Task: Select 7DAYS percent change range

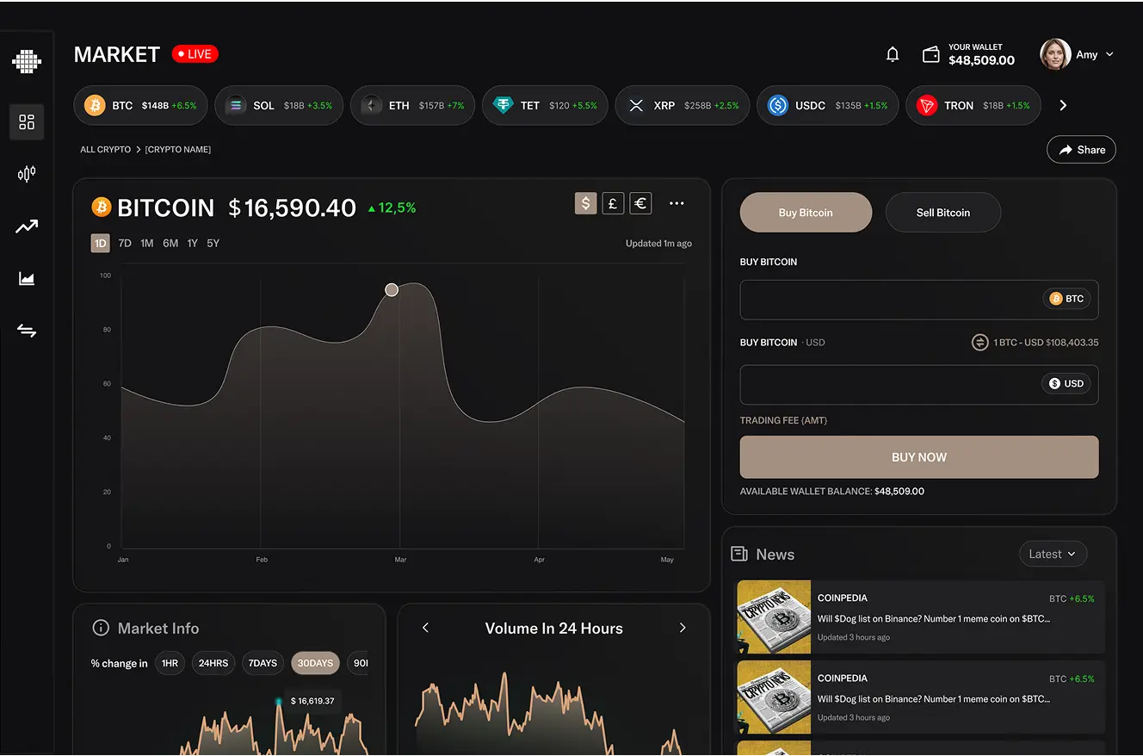Action: pos(263,663)
